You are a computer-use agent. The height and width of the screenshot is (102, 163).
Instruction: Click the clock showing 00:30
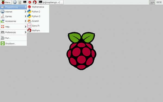pyautogui.click(x=159, y=2)
